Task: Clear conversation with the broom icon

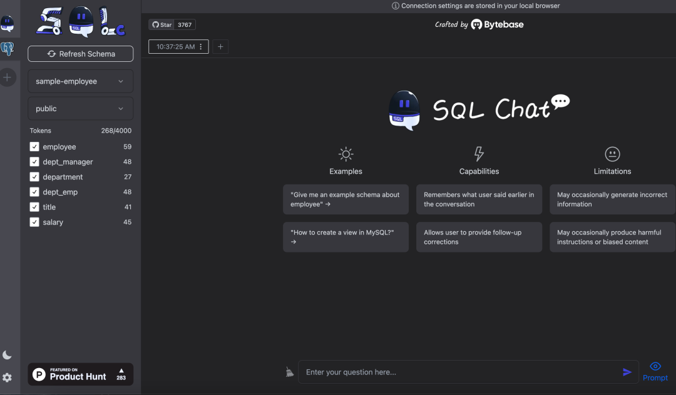Action: click(x=290, y=372)
